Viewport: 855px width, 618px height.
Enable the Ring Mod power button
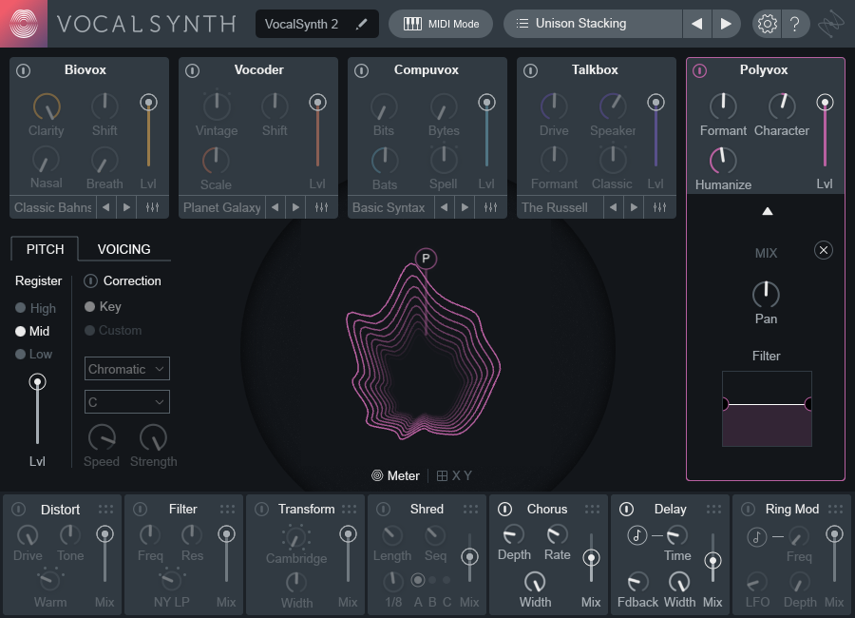tap(749, 509)
